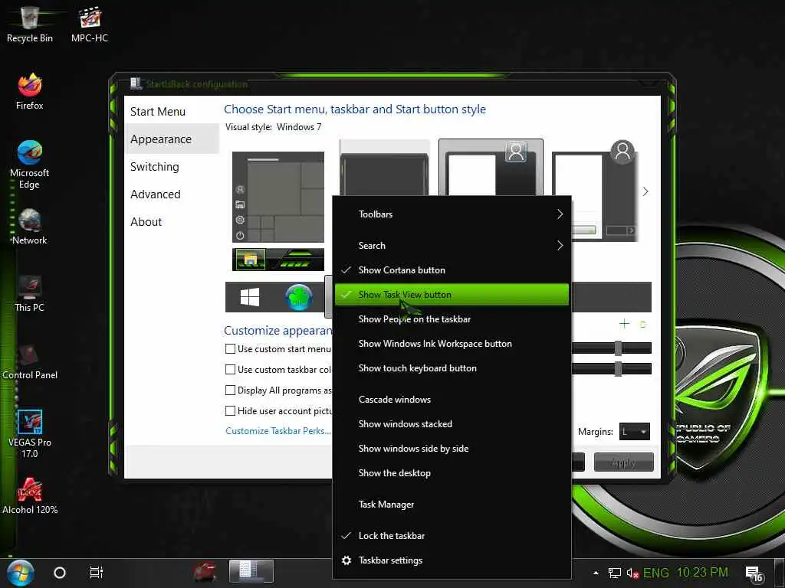Enable Use custom start menu checkbox
Viewport: 785px width, 588px height.
tap(230, 349)
